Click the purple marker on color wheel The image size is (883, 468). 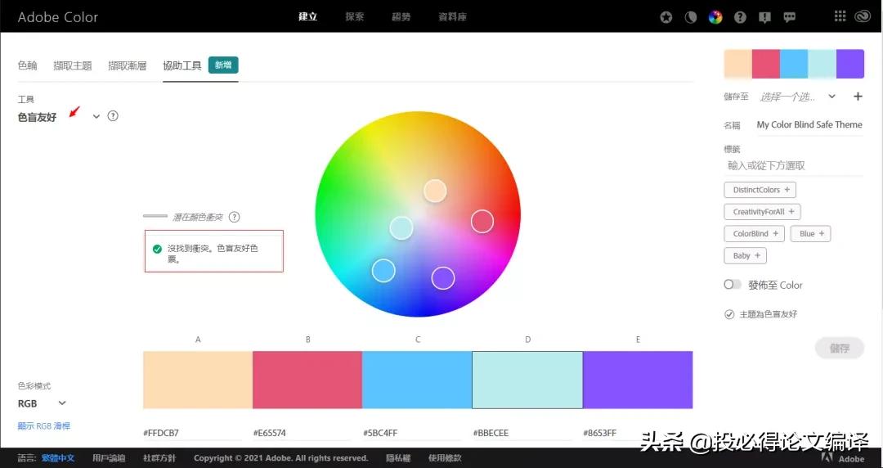click(442, 277)
